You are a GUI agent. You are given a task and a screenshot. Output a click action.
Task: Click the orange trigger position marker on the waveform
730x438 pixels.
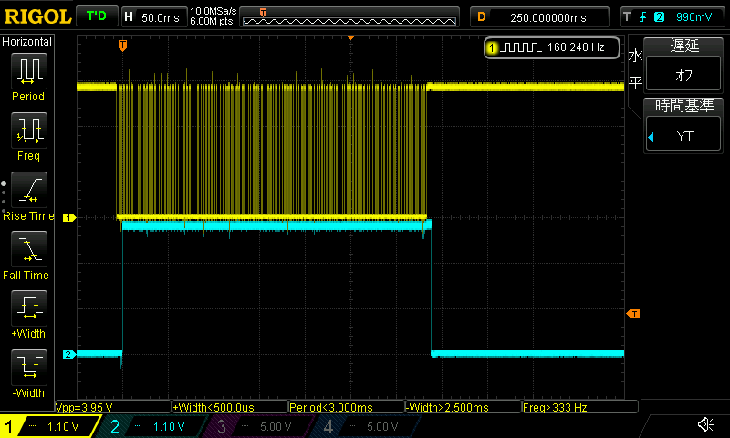[122, 45]
